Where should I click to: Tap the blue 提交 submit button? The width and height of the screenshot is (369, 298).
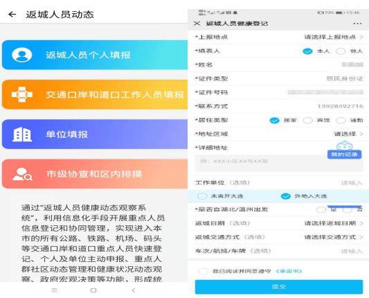point(279,287)
